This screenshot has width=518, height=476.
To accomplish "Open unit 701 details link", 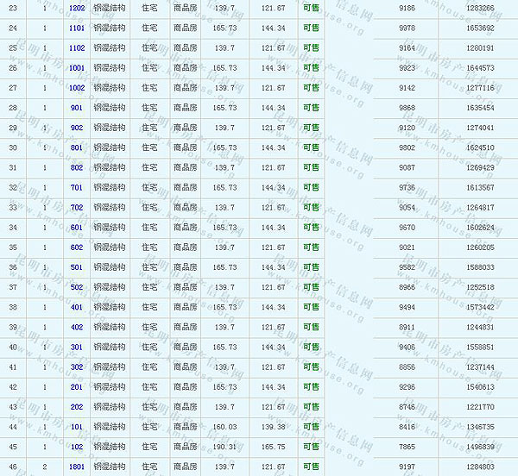I will (x=77, y=187).
